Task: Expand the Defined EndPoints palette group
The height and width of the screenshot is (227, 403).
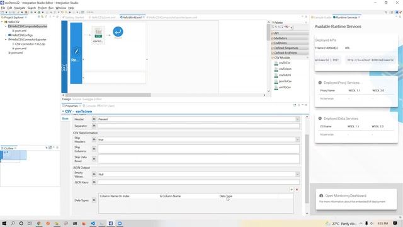Action: [290, 53]
